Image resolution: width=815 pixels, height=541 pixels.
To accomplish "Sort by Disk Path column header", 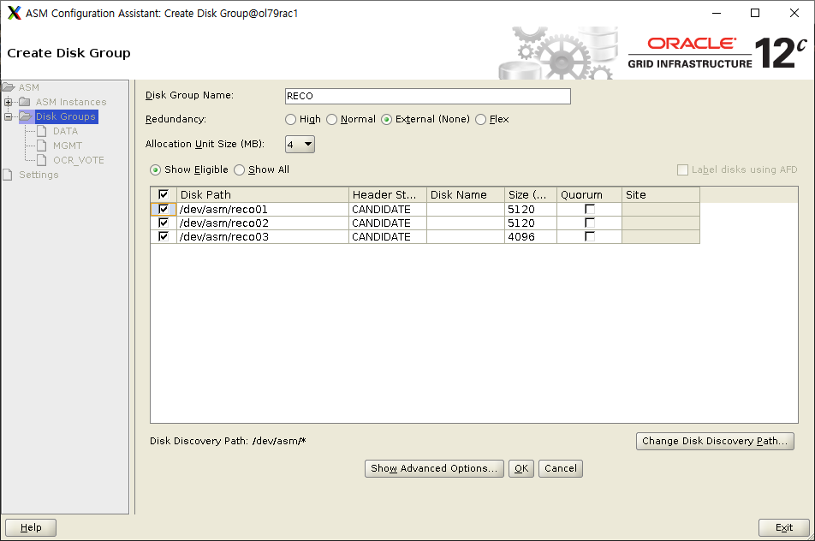I will click(263, 195).
